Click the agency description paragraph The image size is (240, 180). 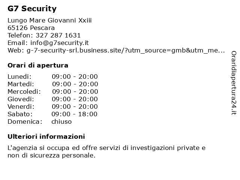click(106, 151)
